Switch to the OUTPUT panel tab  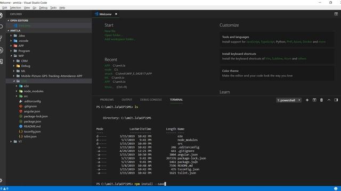127,100
